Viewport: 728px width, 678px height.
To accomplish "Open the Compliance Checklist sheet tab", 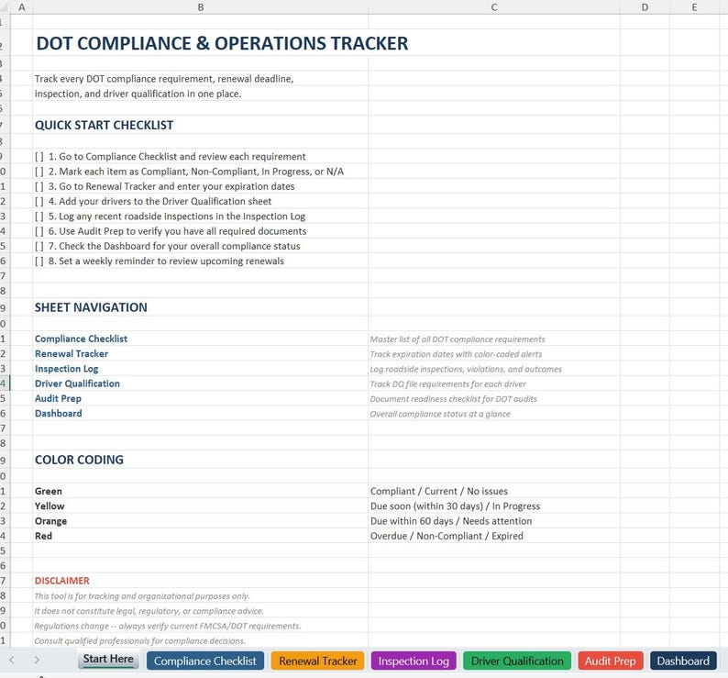I will pyautogui.click(x=205, y=661).
